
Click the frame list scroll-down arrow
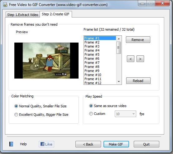click(x=119, y=82)
